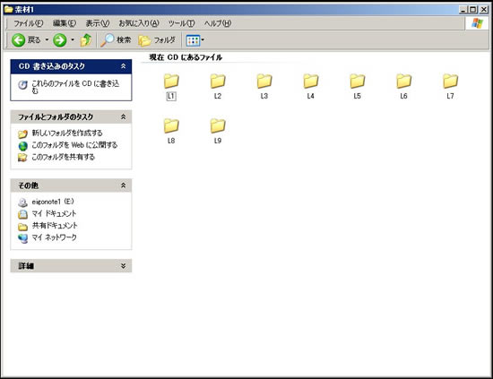The image size is (493, 379).
Task: Select the L7 folder icon
Action: pyautogui.click(x=450, y=81)
